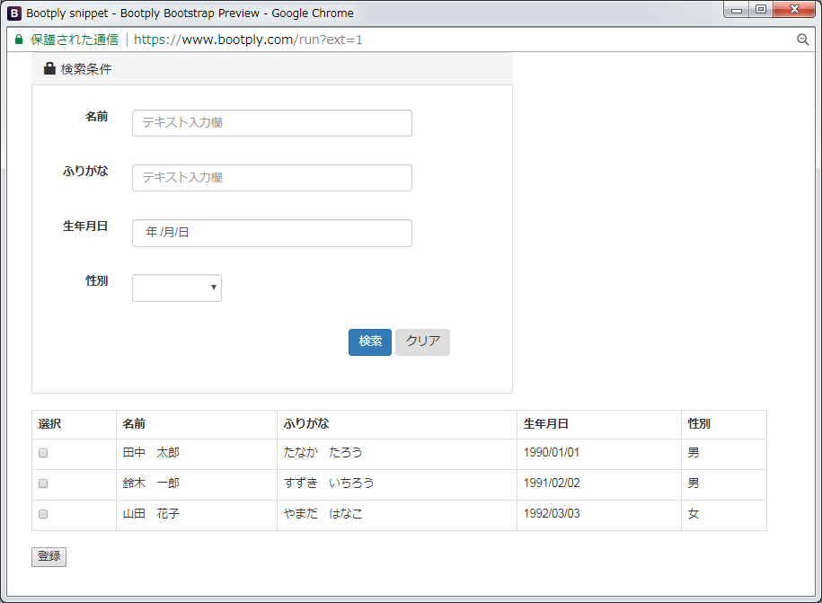Click the zoom magnifier icon in address bar

click(x=802, y=40)
